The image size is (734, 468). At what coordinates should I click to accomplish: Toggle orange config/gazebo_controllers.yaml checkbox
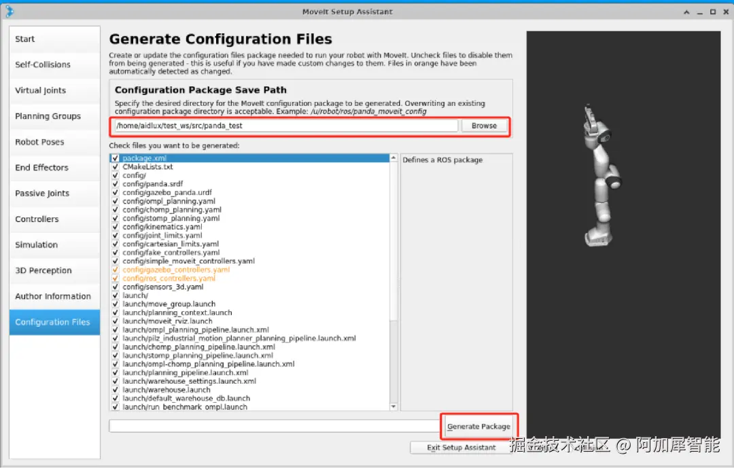point(115,270)
